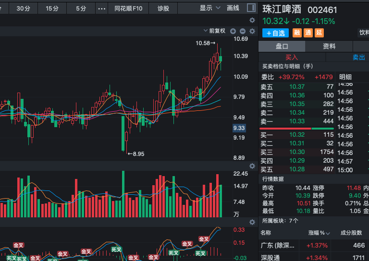Open 同花顺F10 tab

[x=128, y=9]
